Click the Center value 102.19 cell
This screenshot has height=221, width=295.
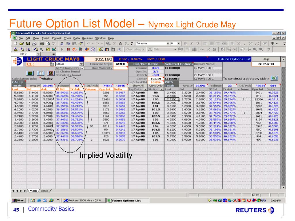point(156,79)
